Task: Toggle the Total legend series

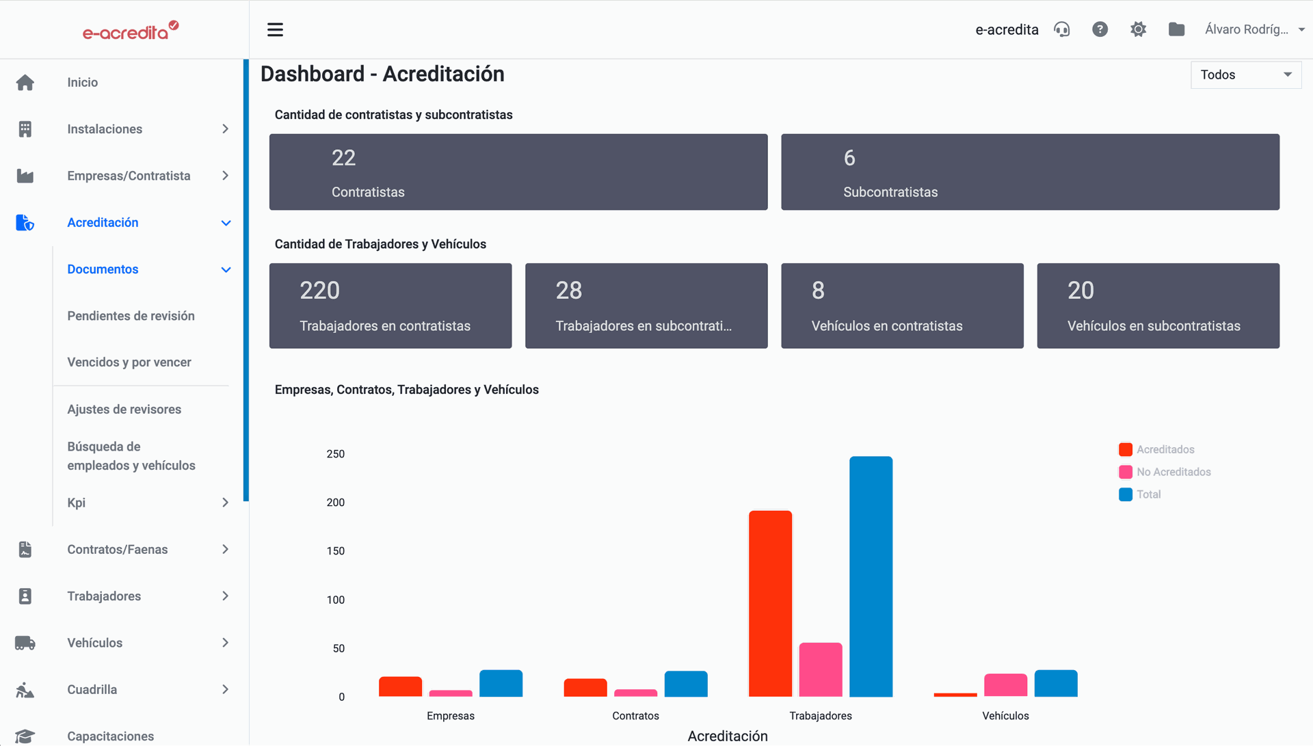Action: click(1140, 494)
